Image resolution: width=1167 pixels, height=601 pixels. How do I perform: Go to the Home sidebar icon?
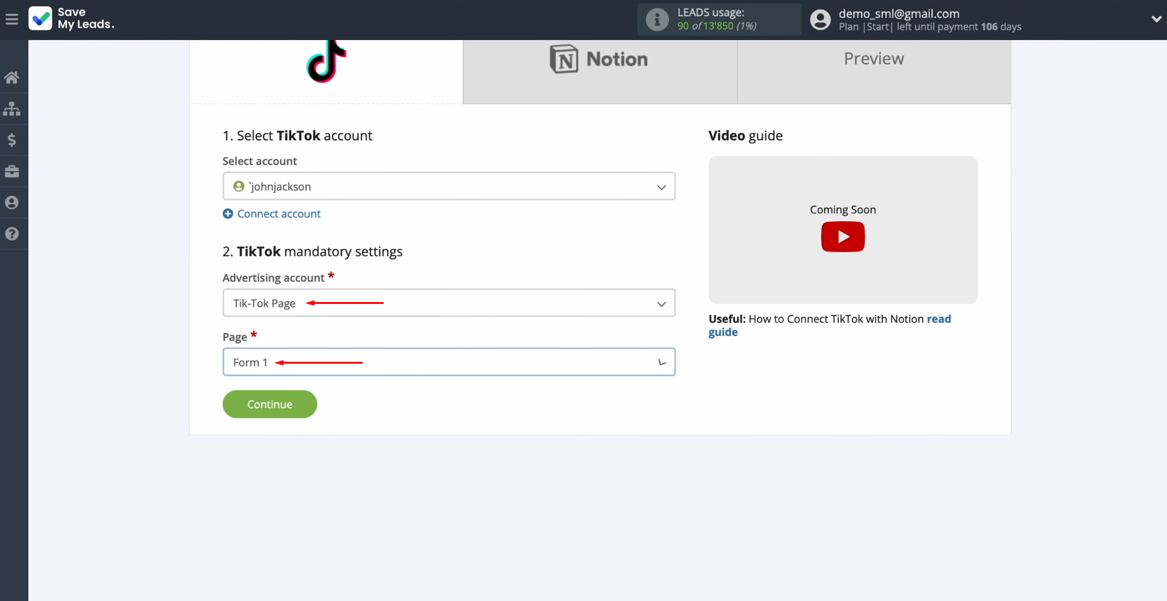click(x=12, y=78)
